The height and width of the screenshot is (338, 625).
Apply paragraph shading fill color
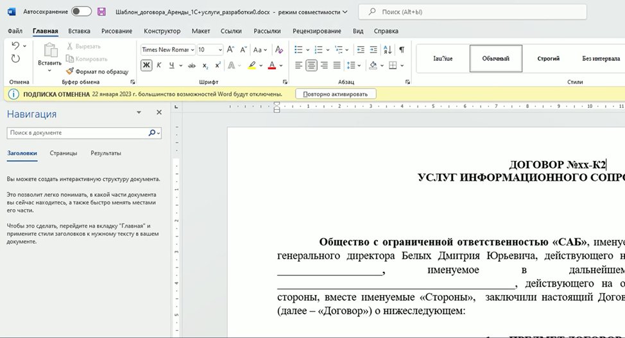pos(373,65)
